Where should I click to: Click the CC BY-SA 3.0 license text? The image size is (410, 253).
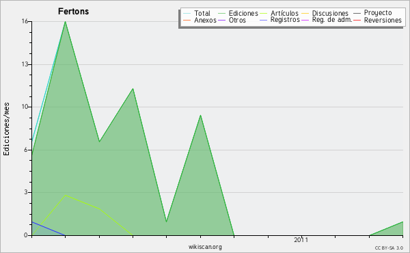pos(389,248)
